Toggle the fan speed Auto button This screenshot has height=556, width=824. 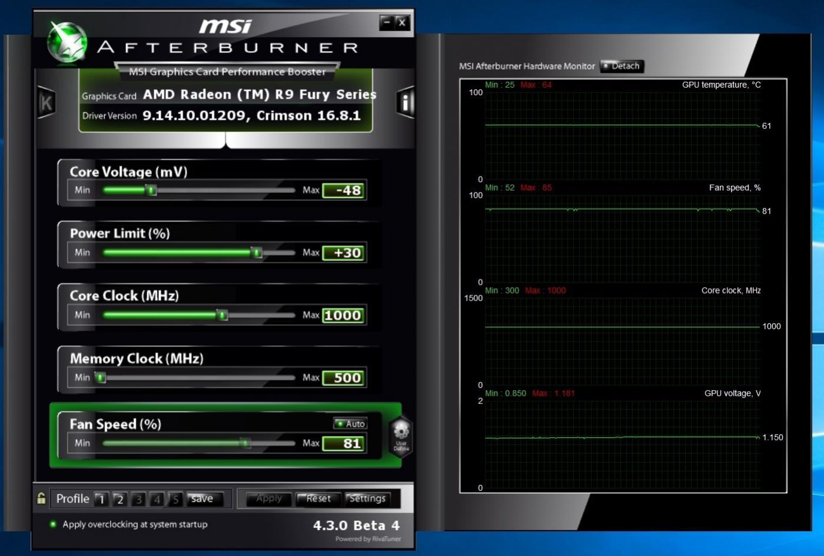coord(350,424)
